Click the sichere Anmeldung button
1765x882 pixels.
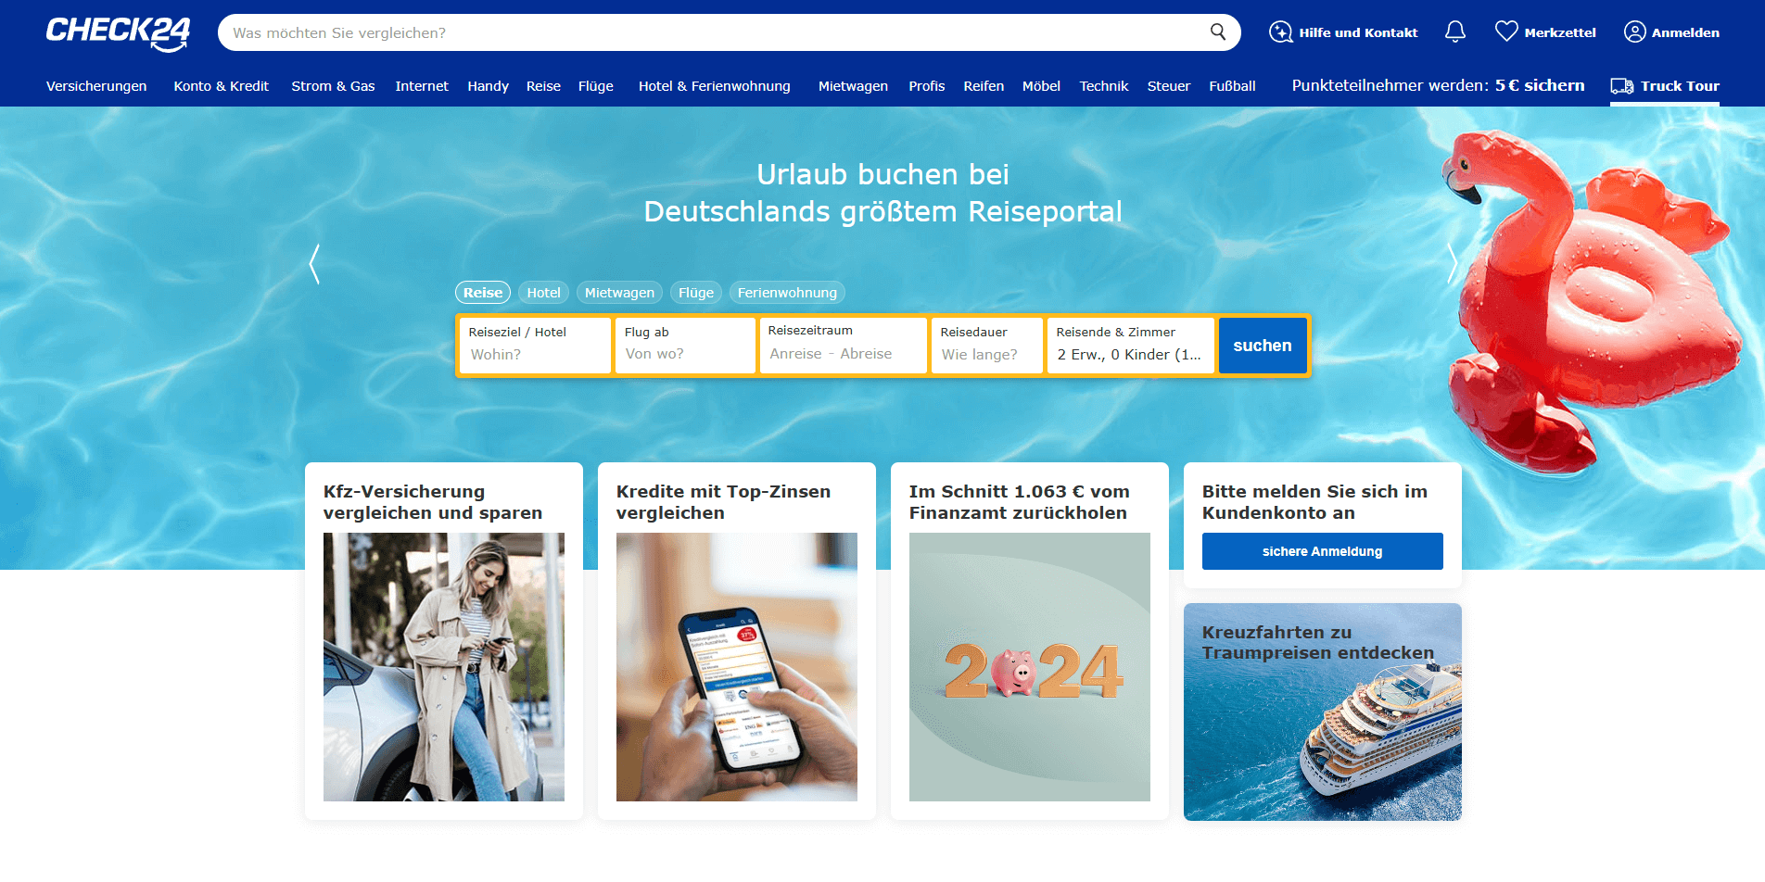1322,550
